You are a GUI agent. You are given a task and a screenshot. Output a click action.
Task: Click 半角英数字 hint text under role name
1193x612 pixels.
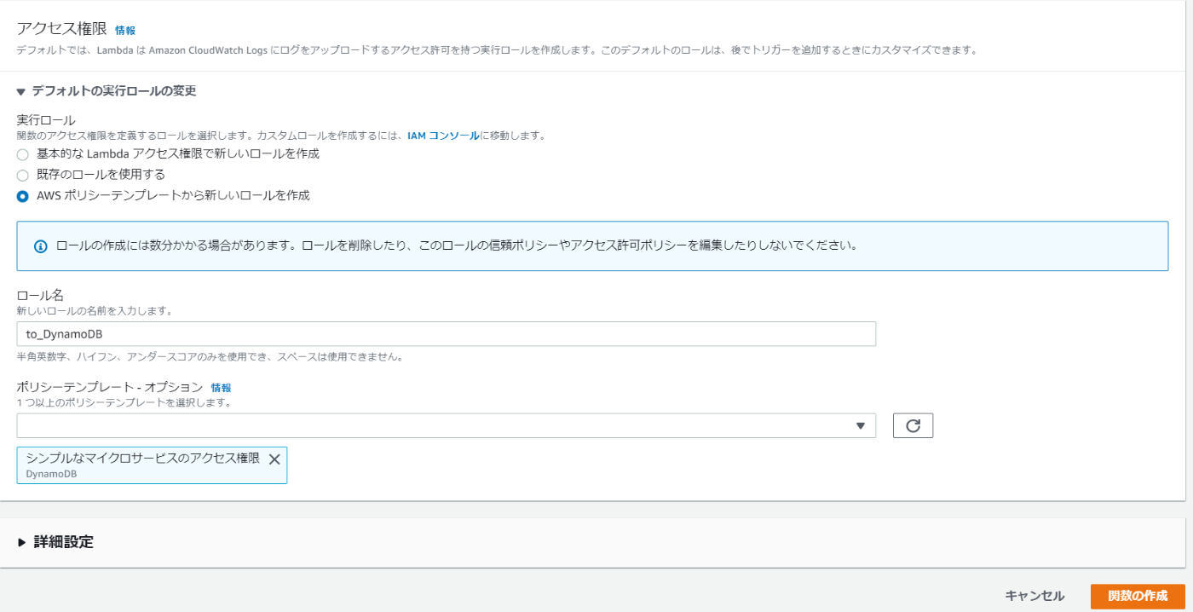pos(210,356)
